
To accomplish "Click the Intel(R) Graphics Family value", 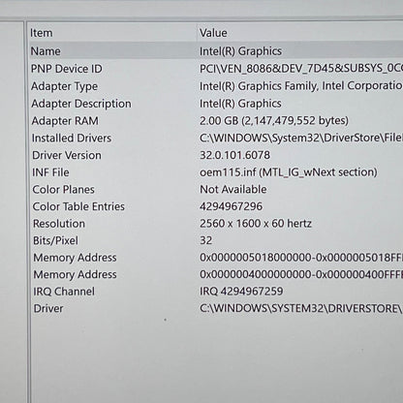I will pos(301,86).
